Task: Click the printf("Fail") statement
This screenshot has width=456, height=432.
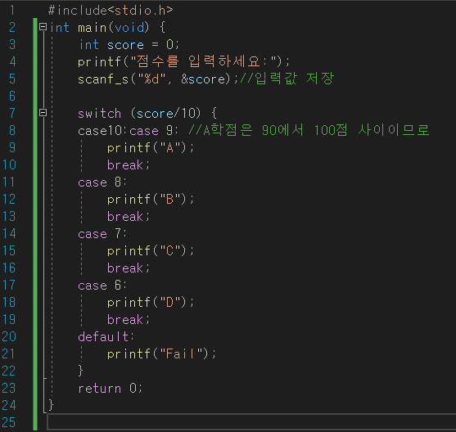Action: [x=161, y=353]
